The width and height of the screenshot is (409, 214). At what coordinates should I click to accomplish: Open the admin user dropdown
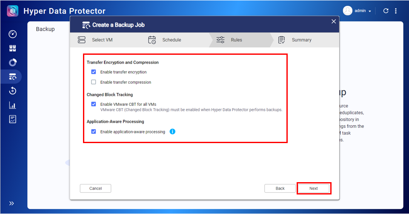tap(358, 11)
